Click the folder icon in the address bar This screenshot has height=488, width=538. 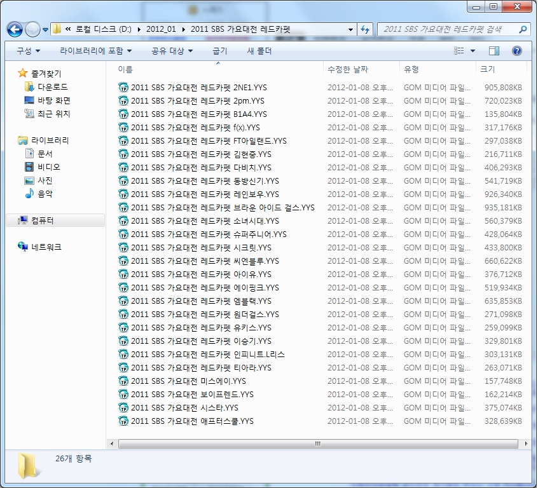pyautogui.click(x=57, y=29)
